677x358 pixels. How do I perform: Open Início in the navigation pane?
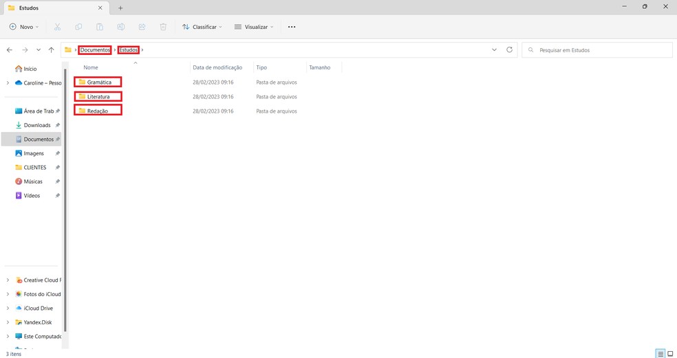coord(26,69)
